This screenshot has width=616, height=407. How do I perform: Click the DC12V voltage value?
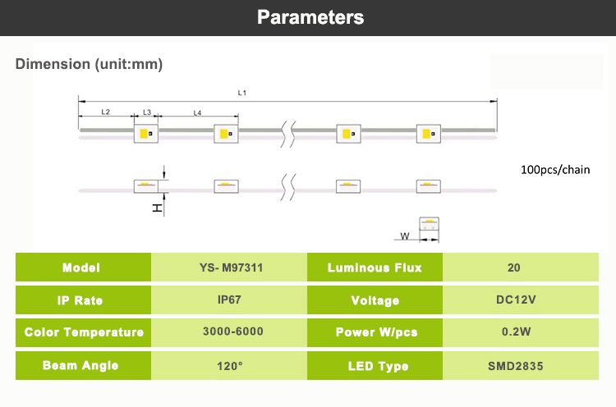point(516,300)
